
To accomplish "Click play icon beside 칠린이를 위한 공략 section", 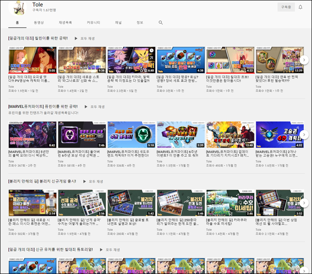I will tap(76, 38).
